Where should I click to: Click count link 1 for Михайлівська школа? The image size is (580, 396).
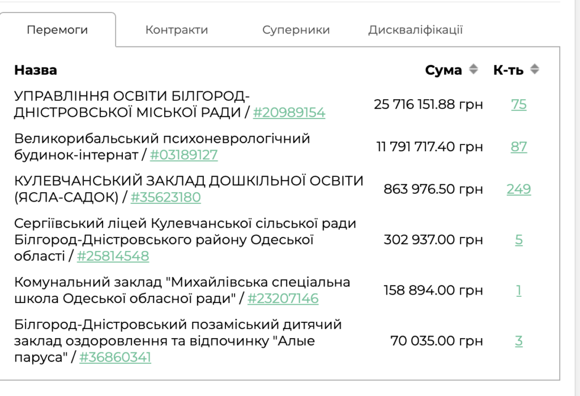click(518, 291)
